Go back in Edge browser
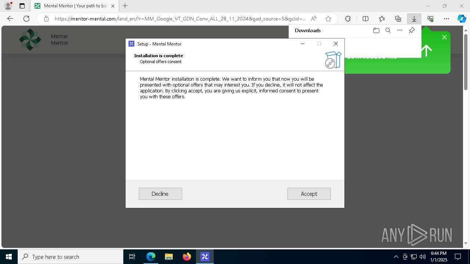 pyautogui.click(x=10, y=19)
